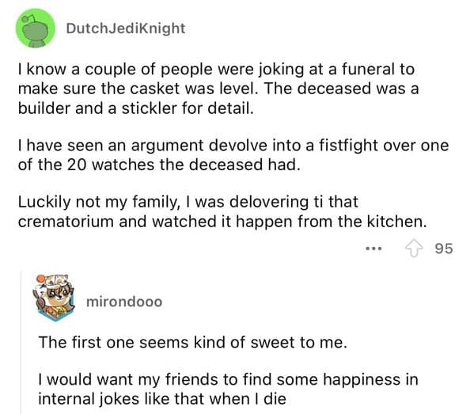The width and height of the screenshot is (474, 414).
Task: Click the 95 upvote count
Action: click(444, 249)
